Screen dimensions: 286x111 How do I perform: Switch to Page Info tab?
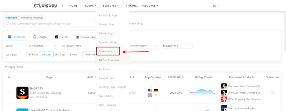coord(11,18)
